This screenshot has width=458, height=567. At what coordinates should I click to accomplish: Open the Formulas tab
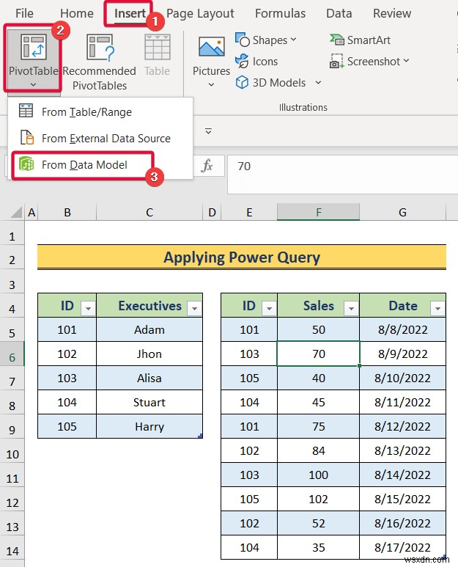click(280, 13)
